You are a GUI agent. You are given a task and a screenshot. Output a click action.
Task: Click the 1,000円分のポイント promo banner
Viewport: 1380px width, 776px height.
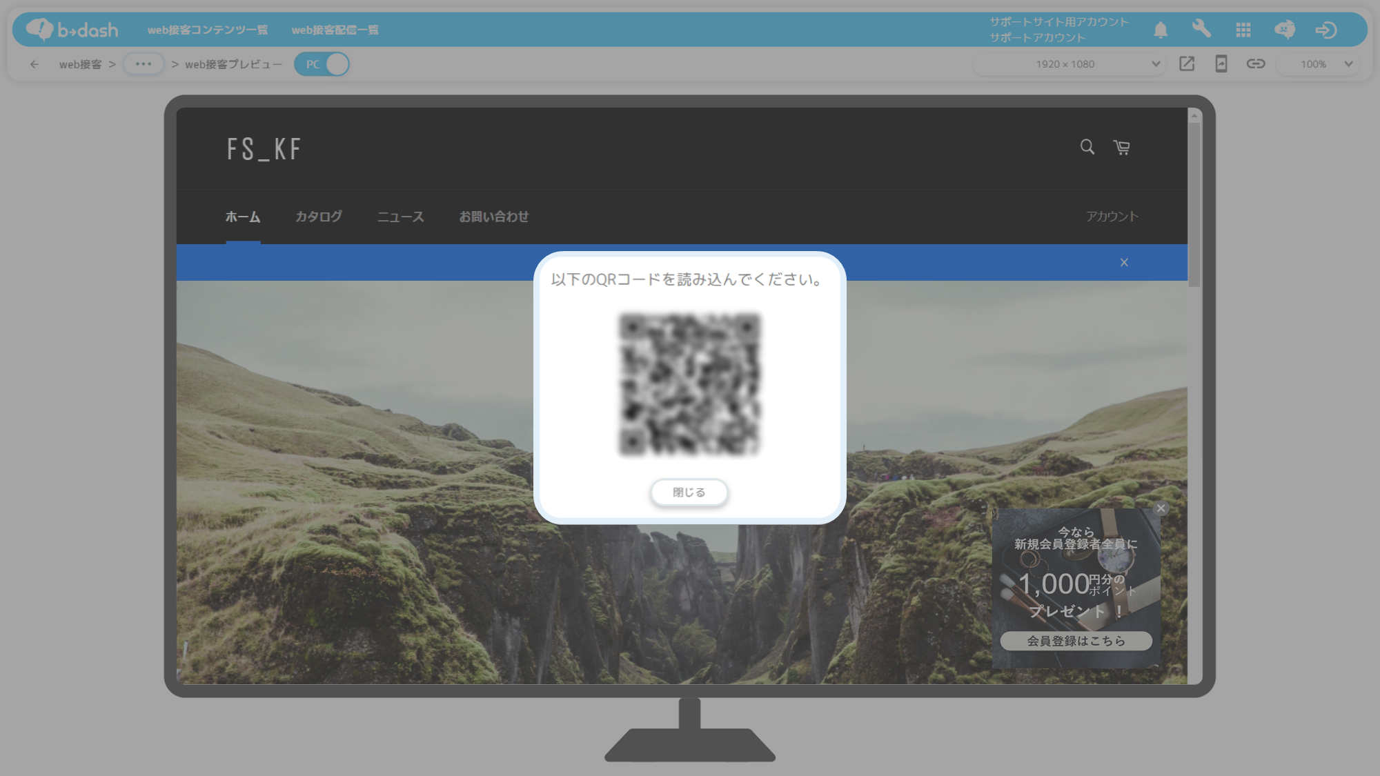click(x=1076, y=588)
